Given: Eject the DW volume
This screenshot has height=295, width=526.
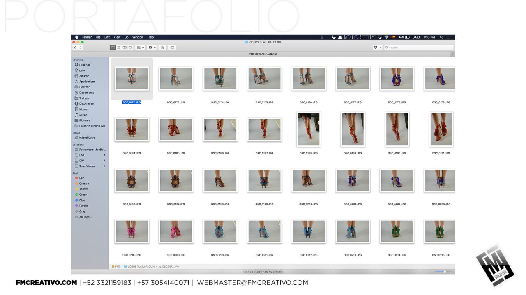Looking at the screenshot, I should (x=104, y=161).
